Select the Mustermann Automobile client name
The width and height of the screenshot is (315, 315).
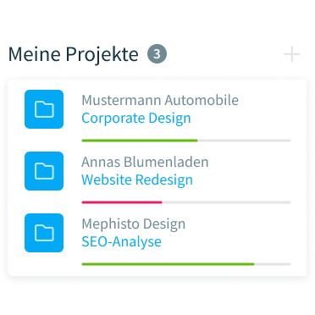(x=160, y=100)
